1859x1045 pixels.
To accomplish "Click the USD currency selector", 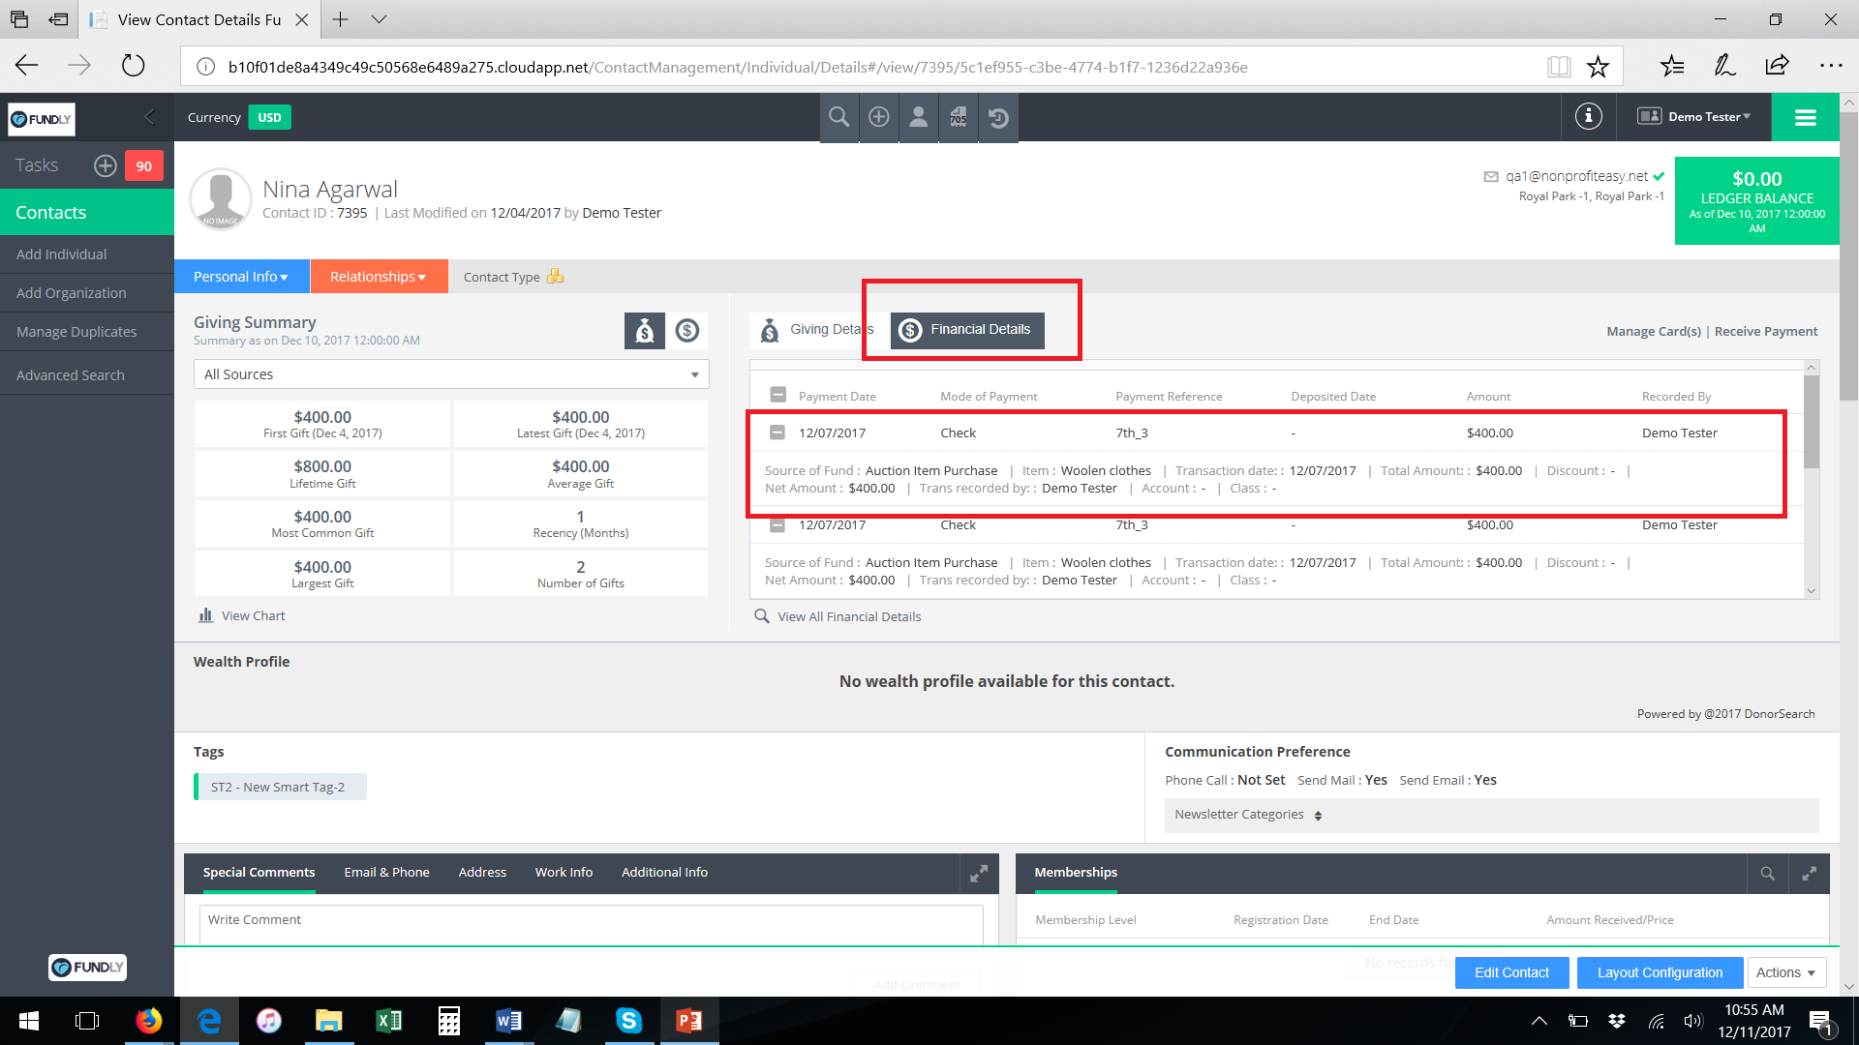I will tap(269, 117).
